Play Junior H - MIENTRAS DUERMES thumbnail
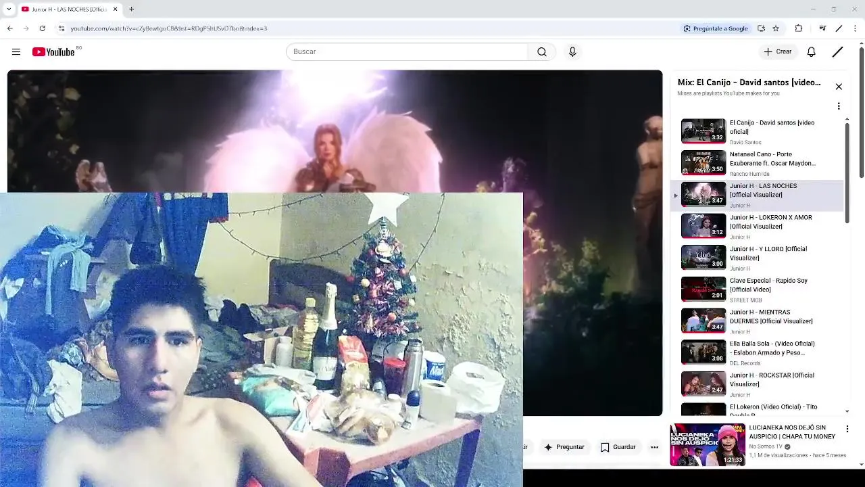 pyautogui.click(x=703, y=321)
